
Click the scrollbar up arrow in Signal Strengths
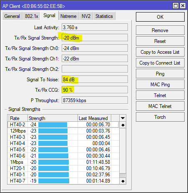(x=123, y=125)
